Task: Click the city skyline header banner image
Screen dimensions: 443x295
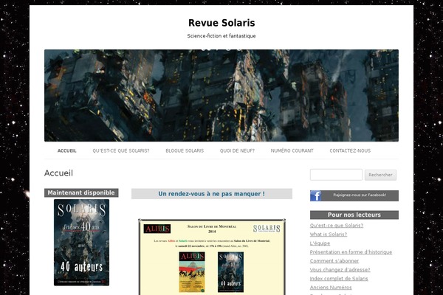Action: pos(221,95)
